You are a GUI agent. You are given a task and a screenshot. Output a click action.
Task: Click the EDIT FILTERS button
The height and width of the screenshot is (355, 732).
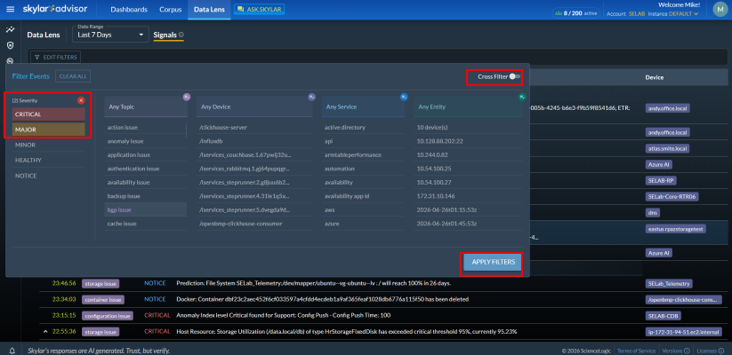[x=55, y=57]
